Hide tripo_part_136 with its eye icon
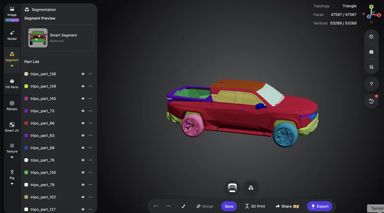Screen dimensions: 384x213 [83, 74]
